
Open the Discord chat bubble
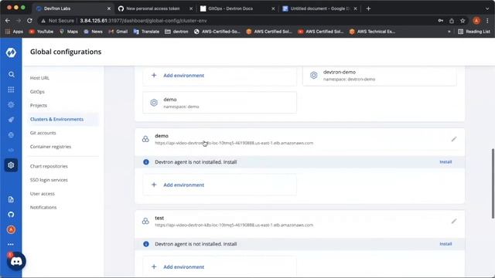pos(16,261)
